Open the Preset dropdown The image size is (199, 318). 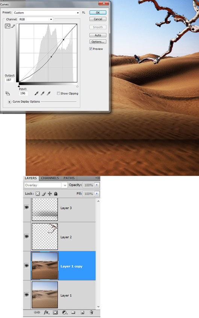(46, 12)
